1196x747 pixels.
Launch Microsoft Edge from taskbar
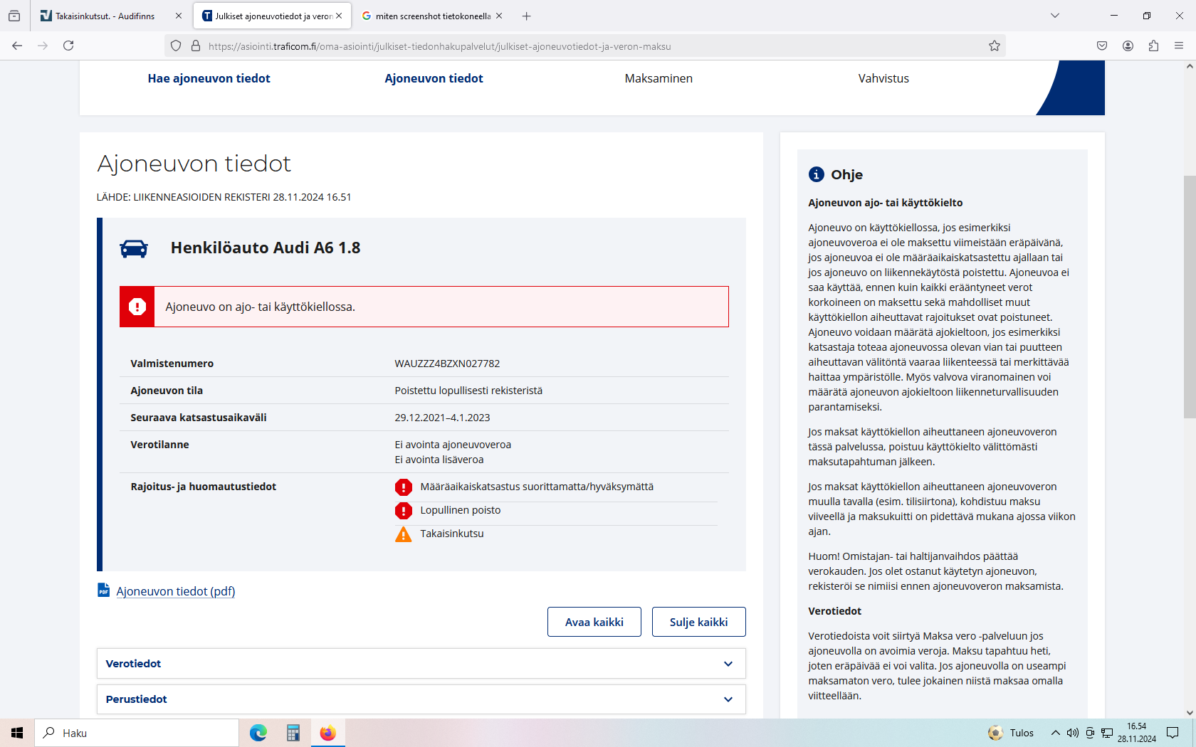point(258,733)
